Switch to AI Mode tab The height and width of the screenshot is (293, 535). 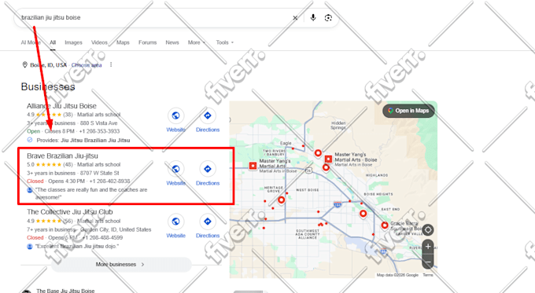pos(31,42)
